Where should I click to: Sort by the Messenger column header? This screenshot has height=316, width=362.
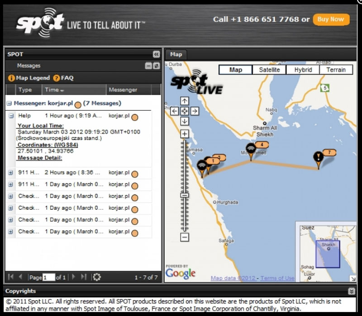click(129, 90)
